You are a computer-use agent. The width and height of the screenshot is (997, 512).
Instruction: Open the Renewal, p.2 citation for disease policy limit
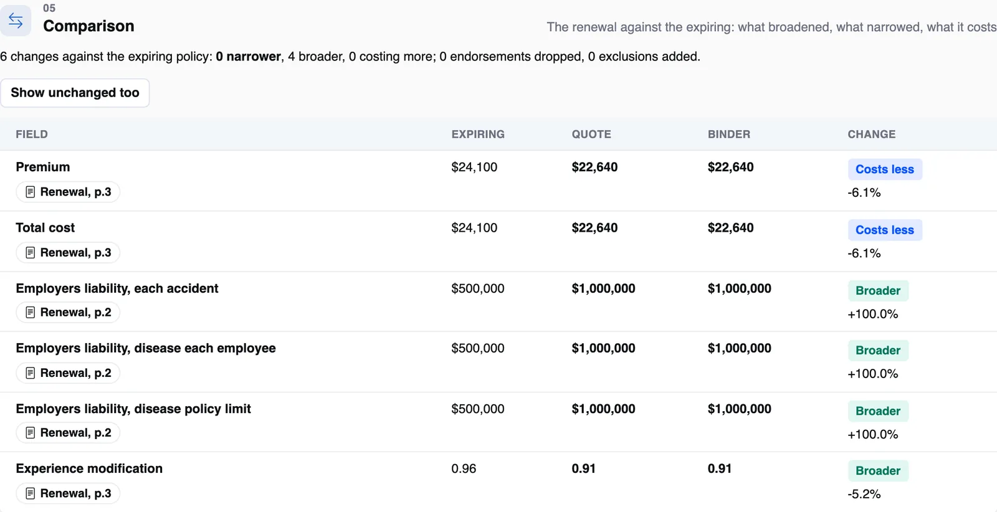click(68, 432)
